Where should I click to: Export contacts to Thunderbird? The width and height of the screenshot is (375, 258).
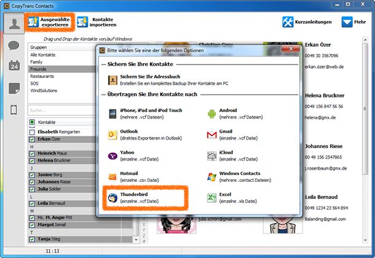[x=133, y=198]
